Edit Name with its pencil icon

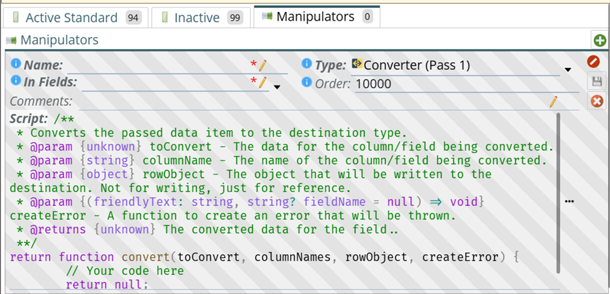[x=263, y=65]
